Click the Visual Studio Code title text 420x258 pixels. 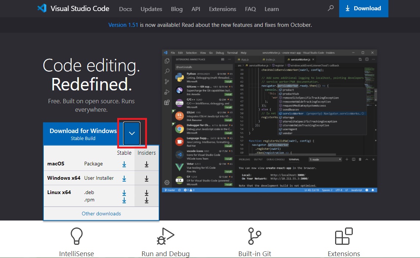[x=80, y=8]
